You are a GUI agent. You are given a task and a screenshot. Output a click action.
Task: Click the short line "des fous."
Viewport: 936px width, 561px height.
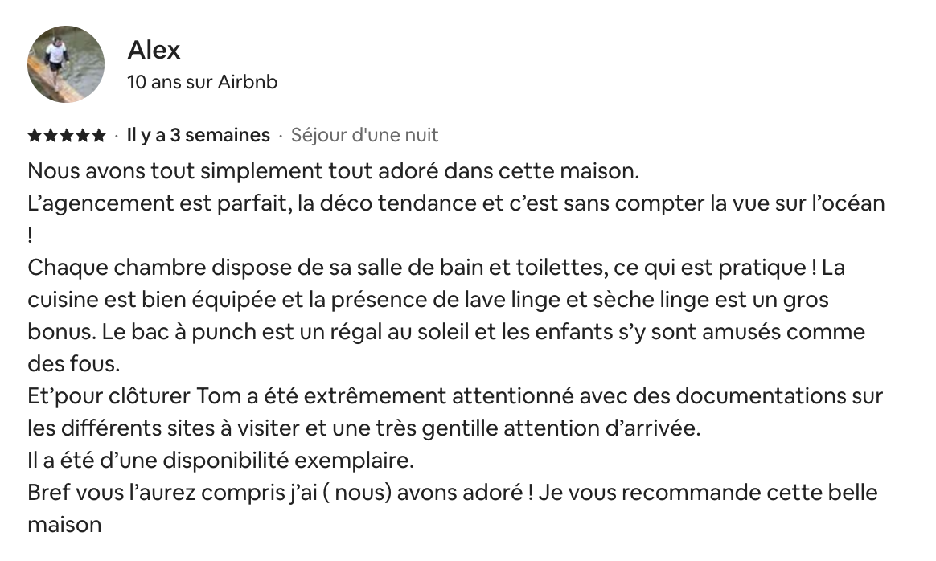tap(73, 364)
